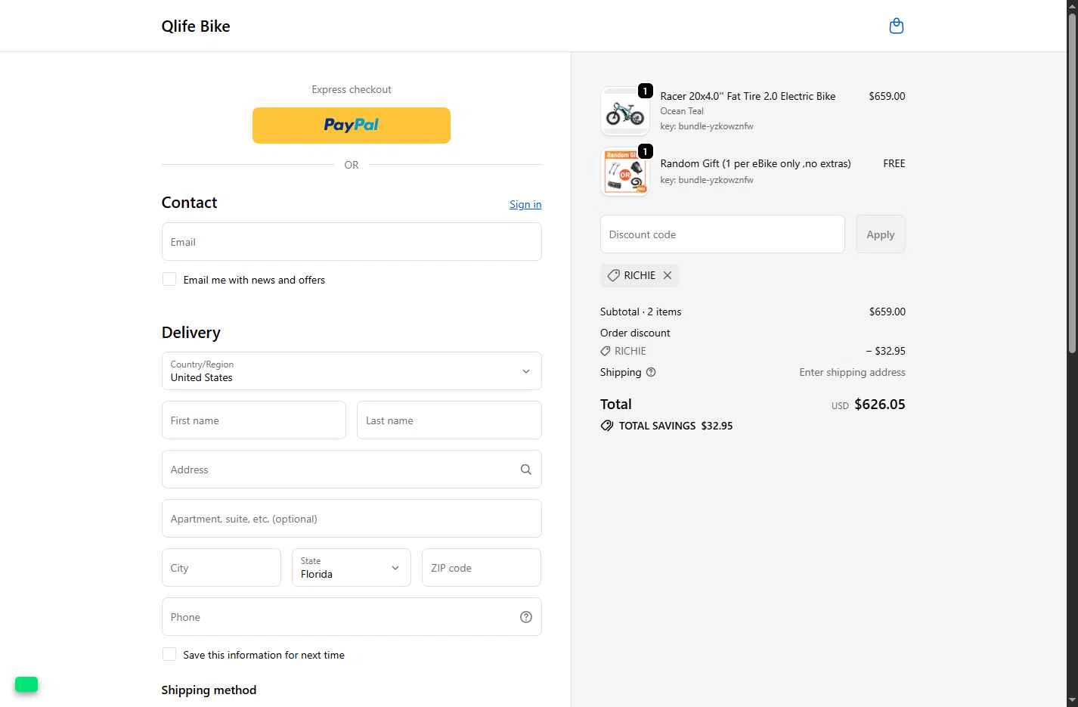1078x707 pixels.
Task: Focus the Last name field
Action: (449, 420)
